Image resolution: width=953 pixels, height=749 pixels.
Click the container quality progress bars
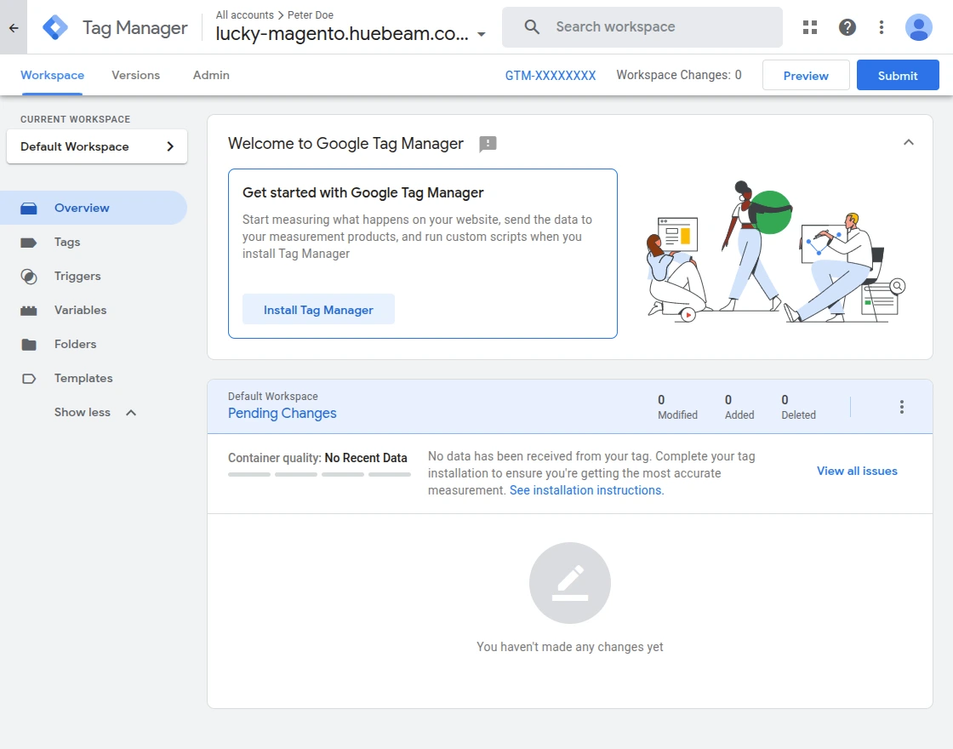[319, 474]
